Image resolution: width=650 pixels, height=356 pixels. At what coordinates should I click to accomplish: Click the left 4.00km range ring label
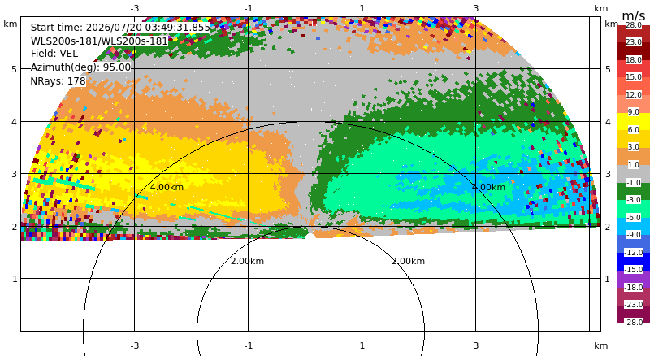coord(167,187)
